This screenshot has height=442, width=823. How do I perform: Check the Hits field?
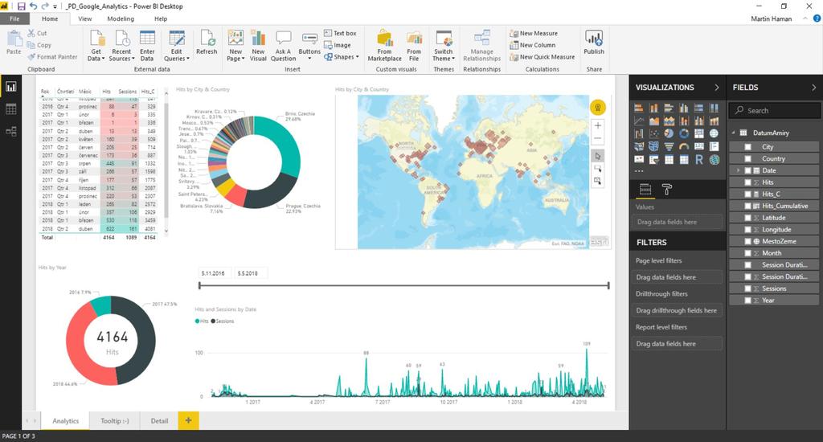coord(748,182)
